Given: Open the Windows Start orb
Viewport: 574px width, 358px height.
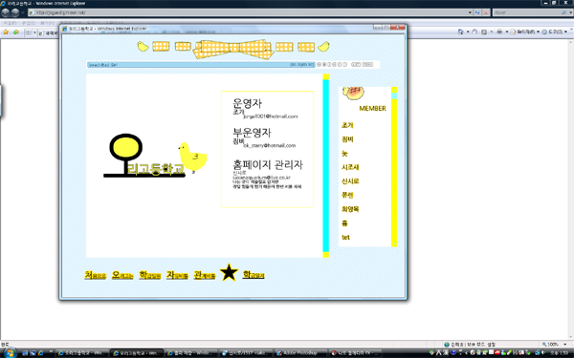Looking at the screenshot, I should 10,353.
